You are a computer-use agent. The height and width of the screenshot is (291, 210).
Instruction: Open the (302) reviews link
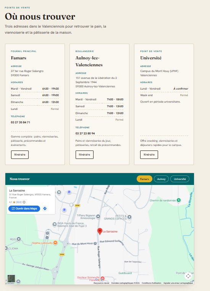point(19,202)
